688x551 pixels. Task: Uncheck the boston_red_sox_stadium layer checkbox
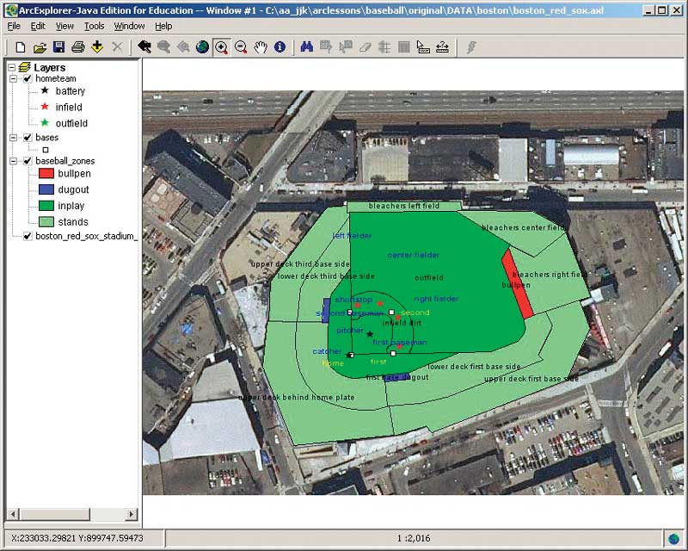(x=28, y=236)
